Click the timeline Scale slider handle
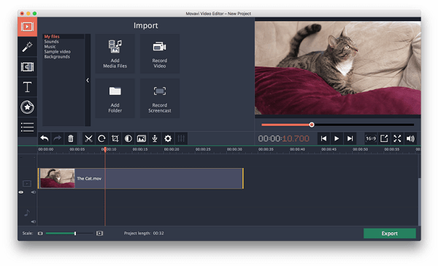 [x=75, y=233]
